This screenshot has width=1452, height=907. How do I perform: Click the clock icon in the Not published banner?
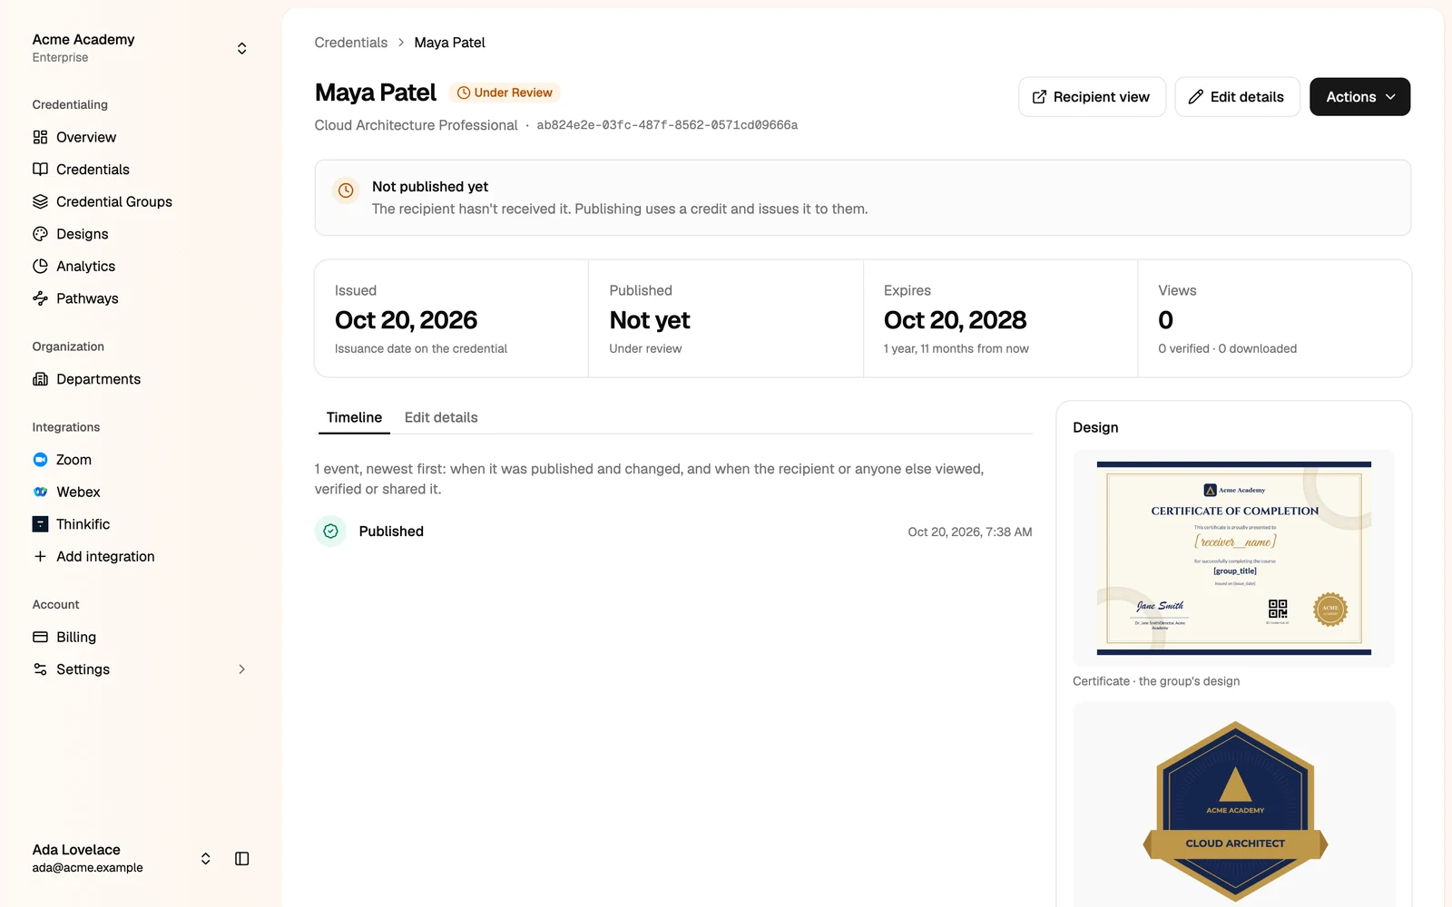346,190
